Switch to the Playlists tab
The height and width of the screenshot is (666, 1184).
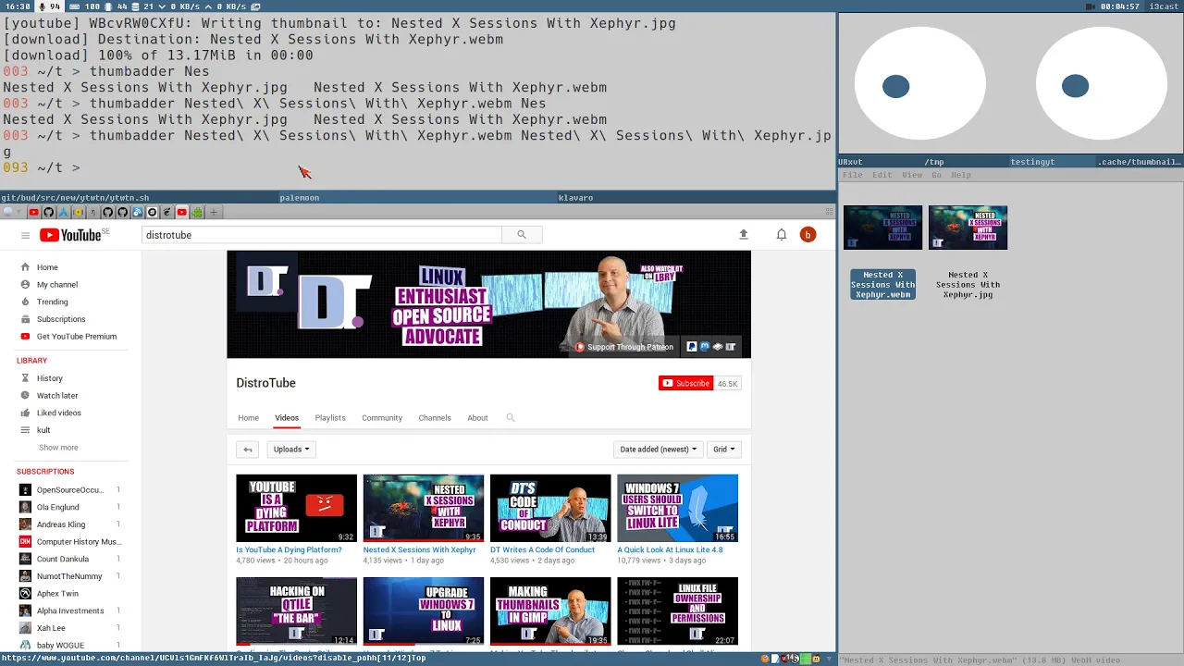click(x=330, y=418)
